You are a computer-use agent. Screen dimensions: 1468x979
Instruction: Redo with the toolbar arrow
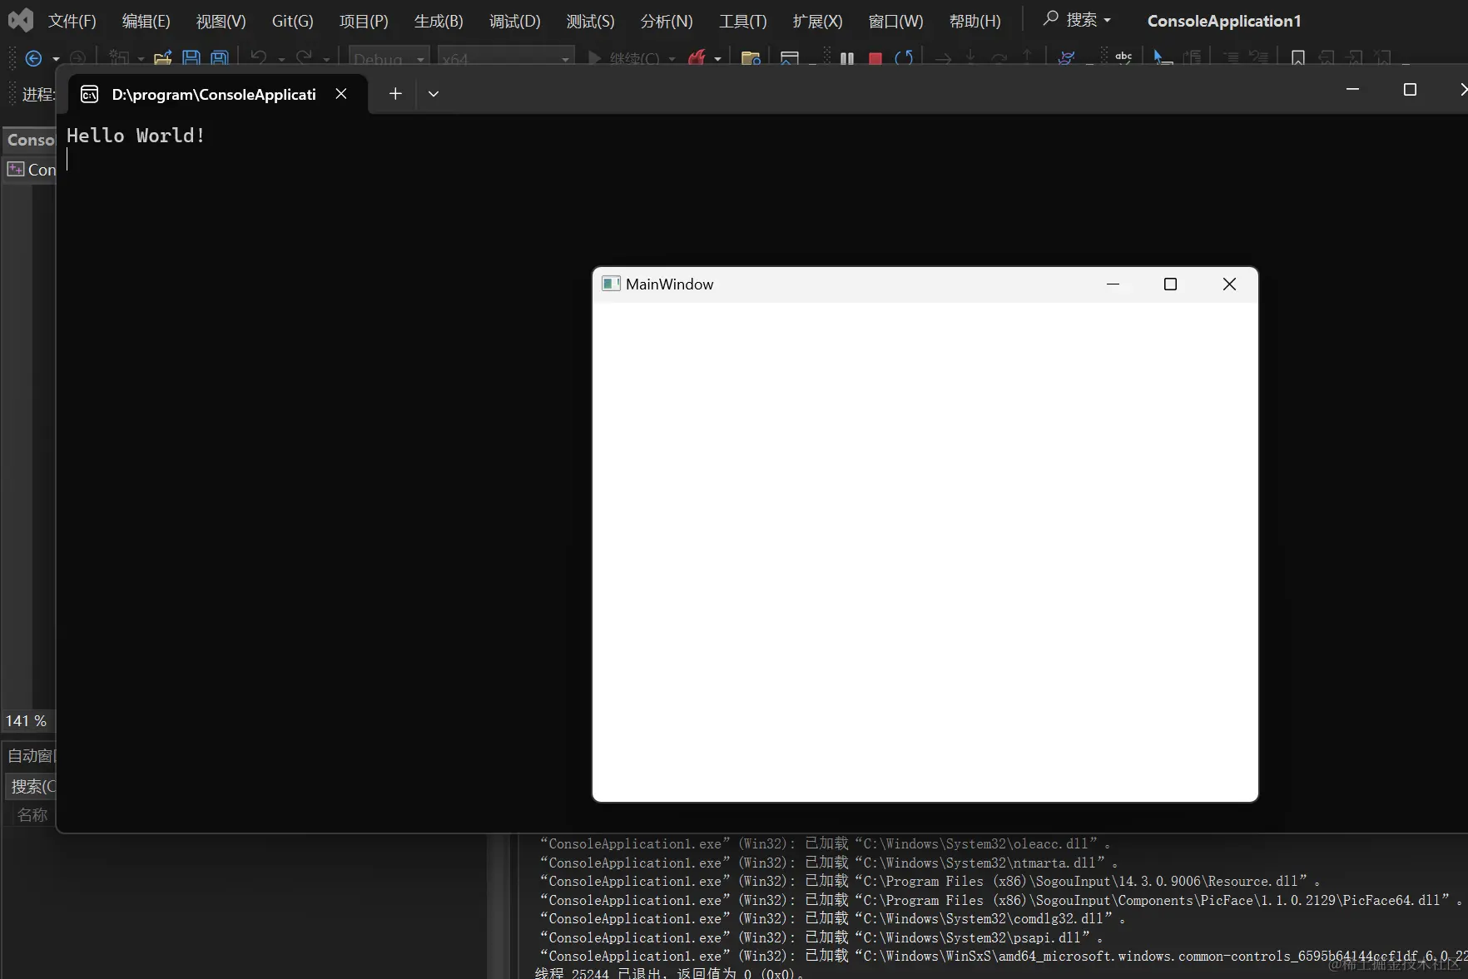(x=304, y=58)
